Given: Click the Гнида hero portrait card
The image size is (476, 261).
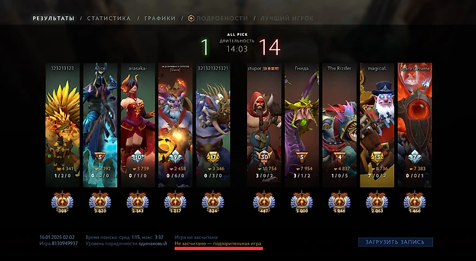Looking at the screenshot, I should 301,125.
